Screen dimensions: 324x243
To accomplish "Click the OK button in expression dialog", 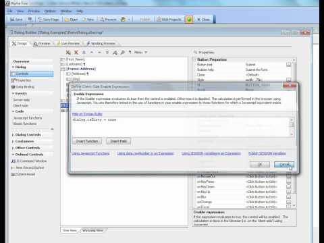I will 260,165.
